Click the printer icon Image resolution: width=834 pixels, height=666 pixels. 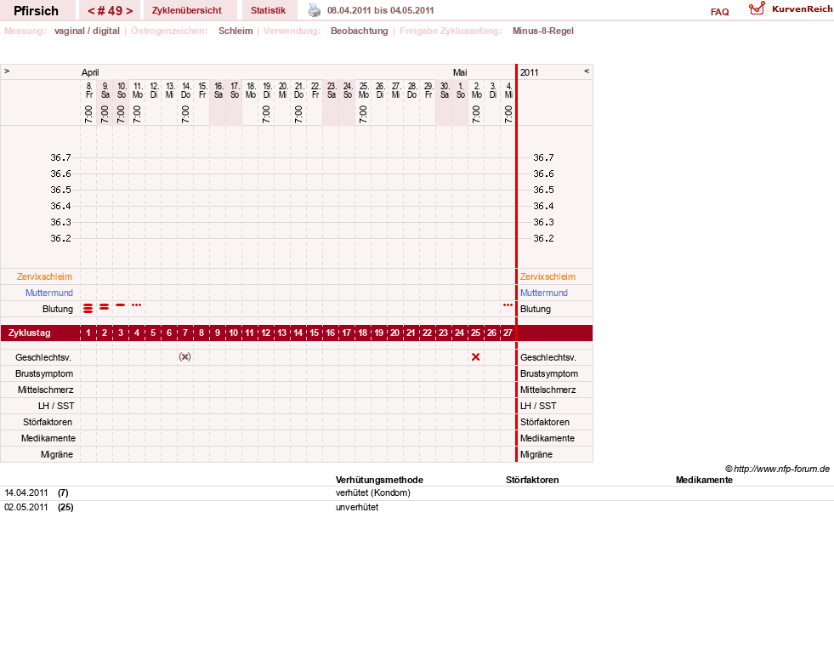[x=315, y=10]
